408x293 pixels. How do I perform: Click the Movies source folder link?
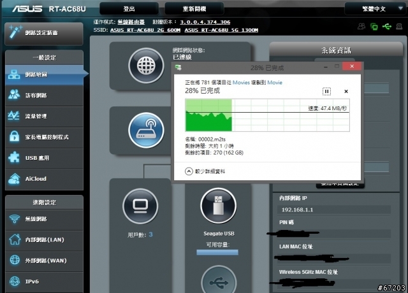[241, 83]
